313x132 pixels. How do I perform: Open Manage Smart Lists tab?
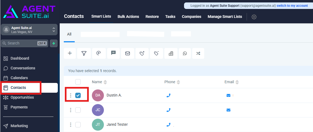pyautogui.click(x=225, y=17)
